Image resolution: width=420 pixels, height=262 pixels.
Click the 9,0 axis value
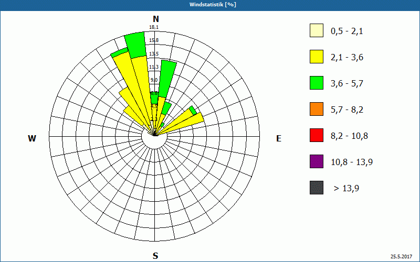click(x=154, y=80)
